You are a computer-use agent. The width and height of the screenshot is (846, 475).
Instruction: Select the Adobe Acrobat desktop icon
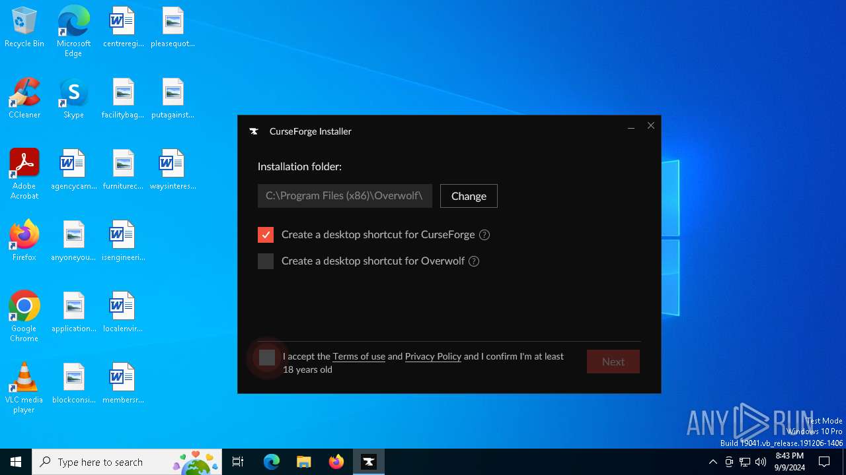(24, 174)
